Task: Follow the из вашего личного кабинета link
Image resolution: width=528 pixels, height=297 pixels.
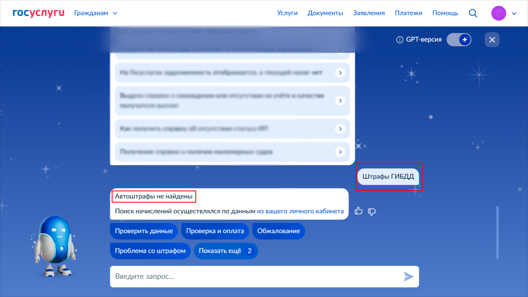Action: click(300, 211)
